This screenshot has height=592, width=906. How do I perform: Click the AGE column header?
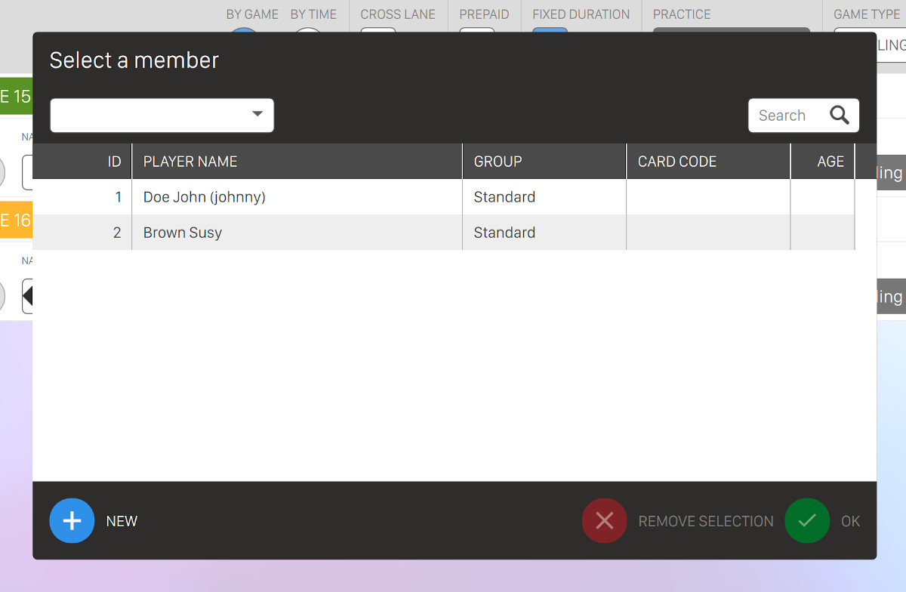[830, 162]
